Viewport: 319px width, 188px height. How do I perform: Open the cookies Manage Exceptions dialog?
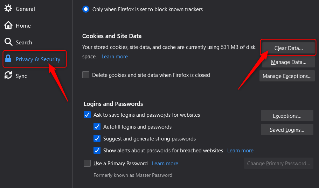tap(287, 76)
